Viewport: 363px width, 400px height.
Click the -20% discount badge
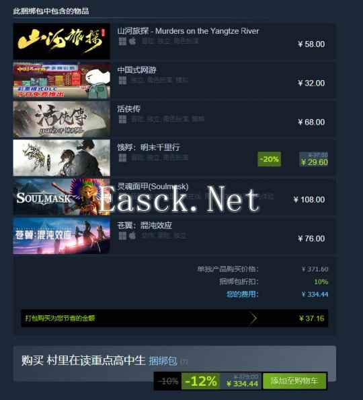pyautogui.click(x=270, y=159)
